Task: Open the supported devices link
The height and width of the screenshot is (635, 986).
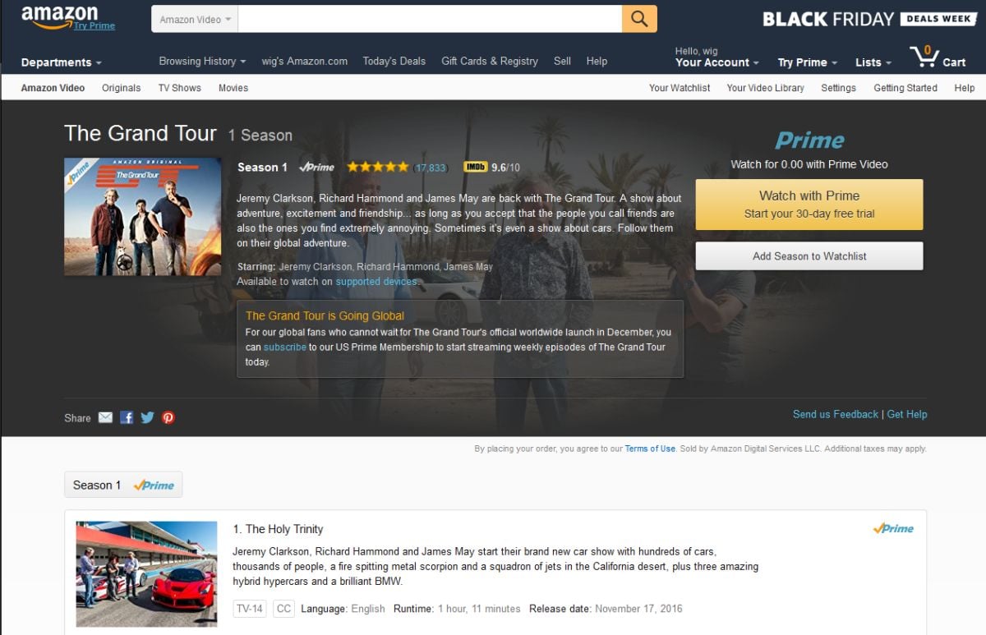Action: click(x=376, y=282)
